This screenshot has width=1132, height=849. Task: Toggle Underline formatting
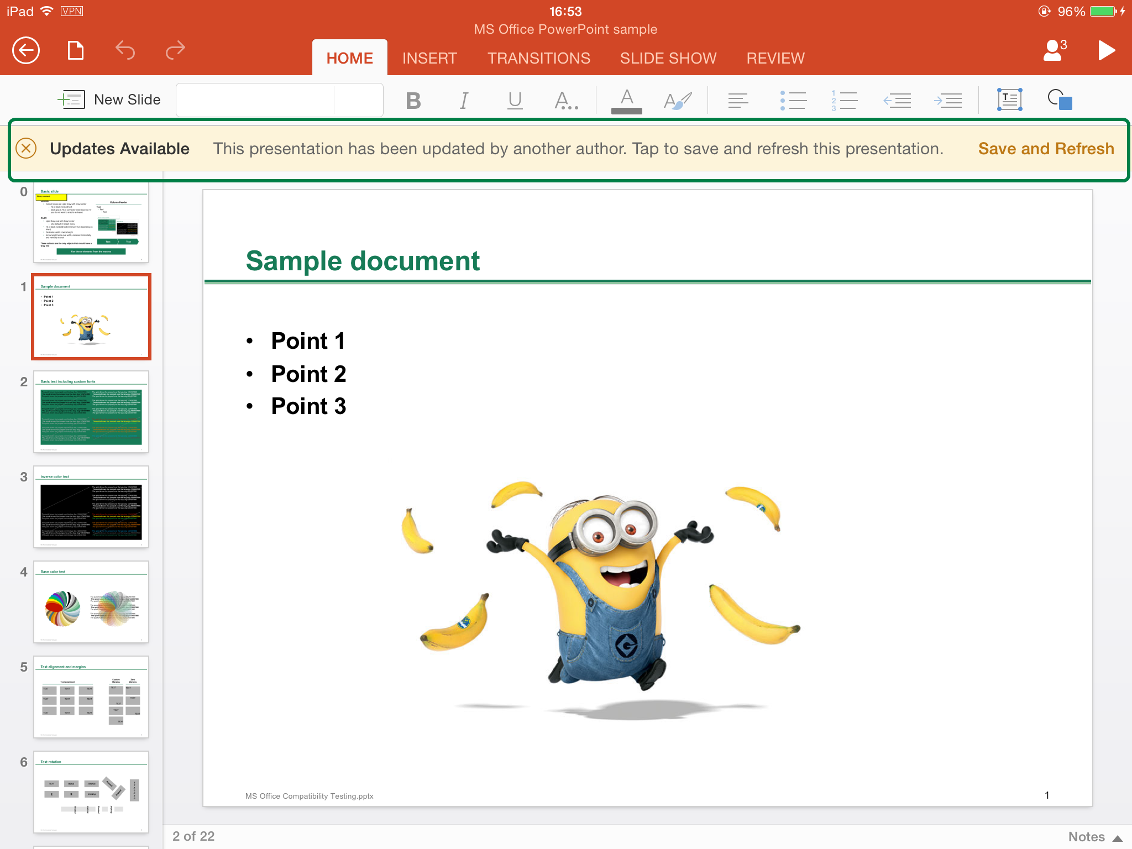click(x=515, y=101)
